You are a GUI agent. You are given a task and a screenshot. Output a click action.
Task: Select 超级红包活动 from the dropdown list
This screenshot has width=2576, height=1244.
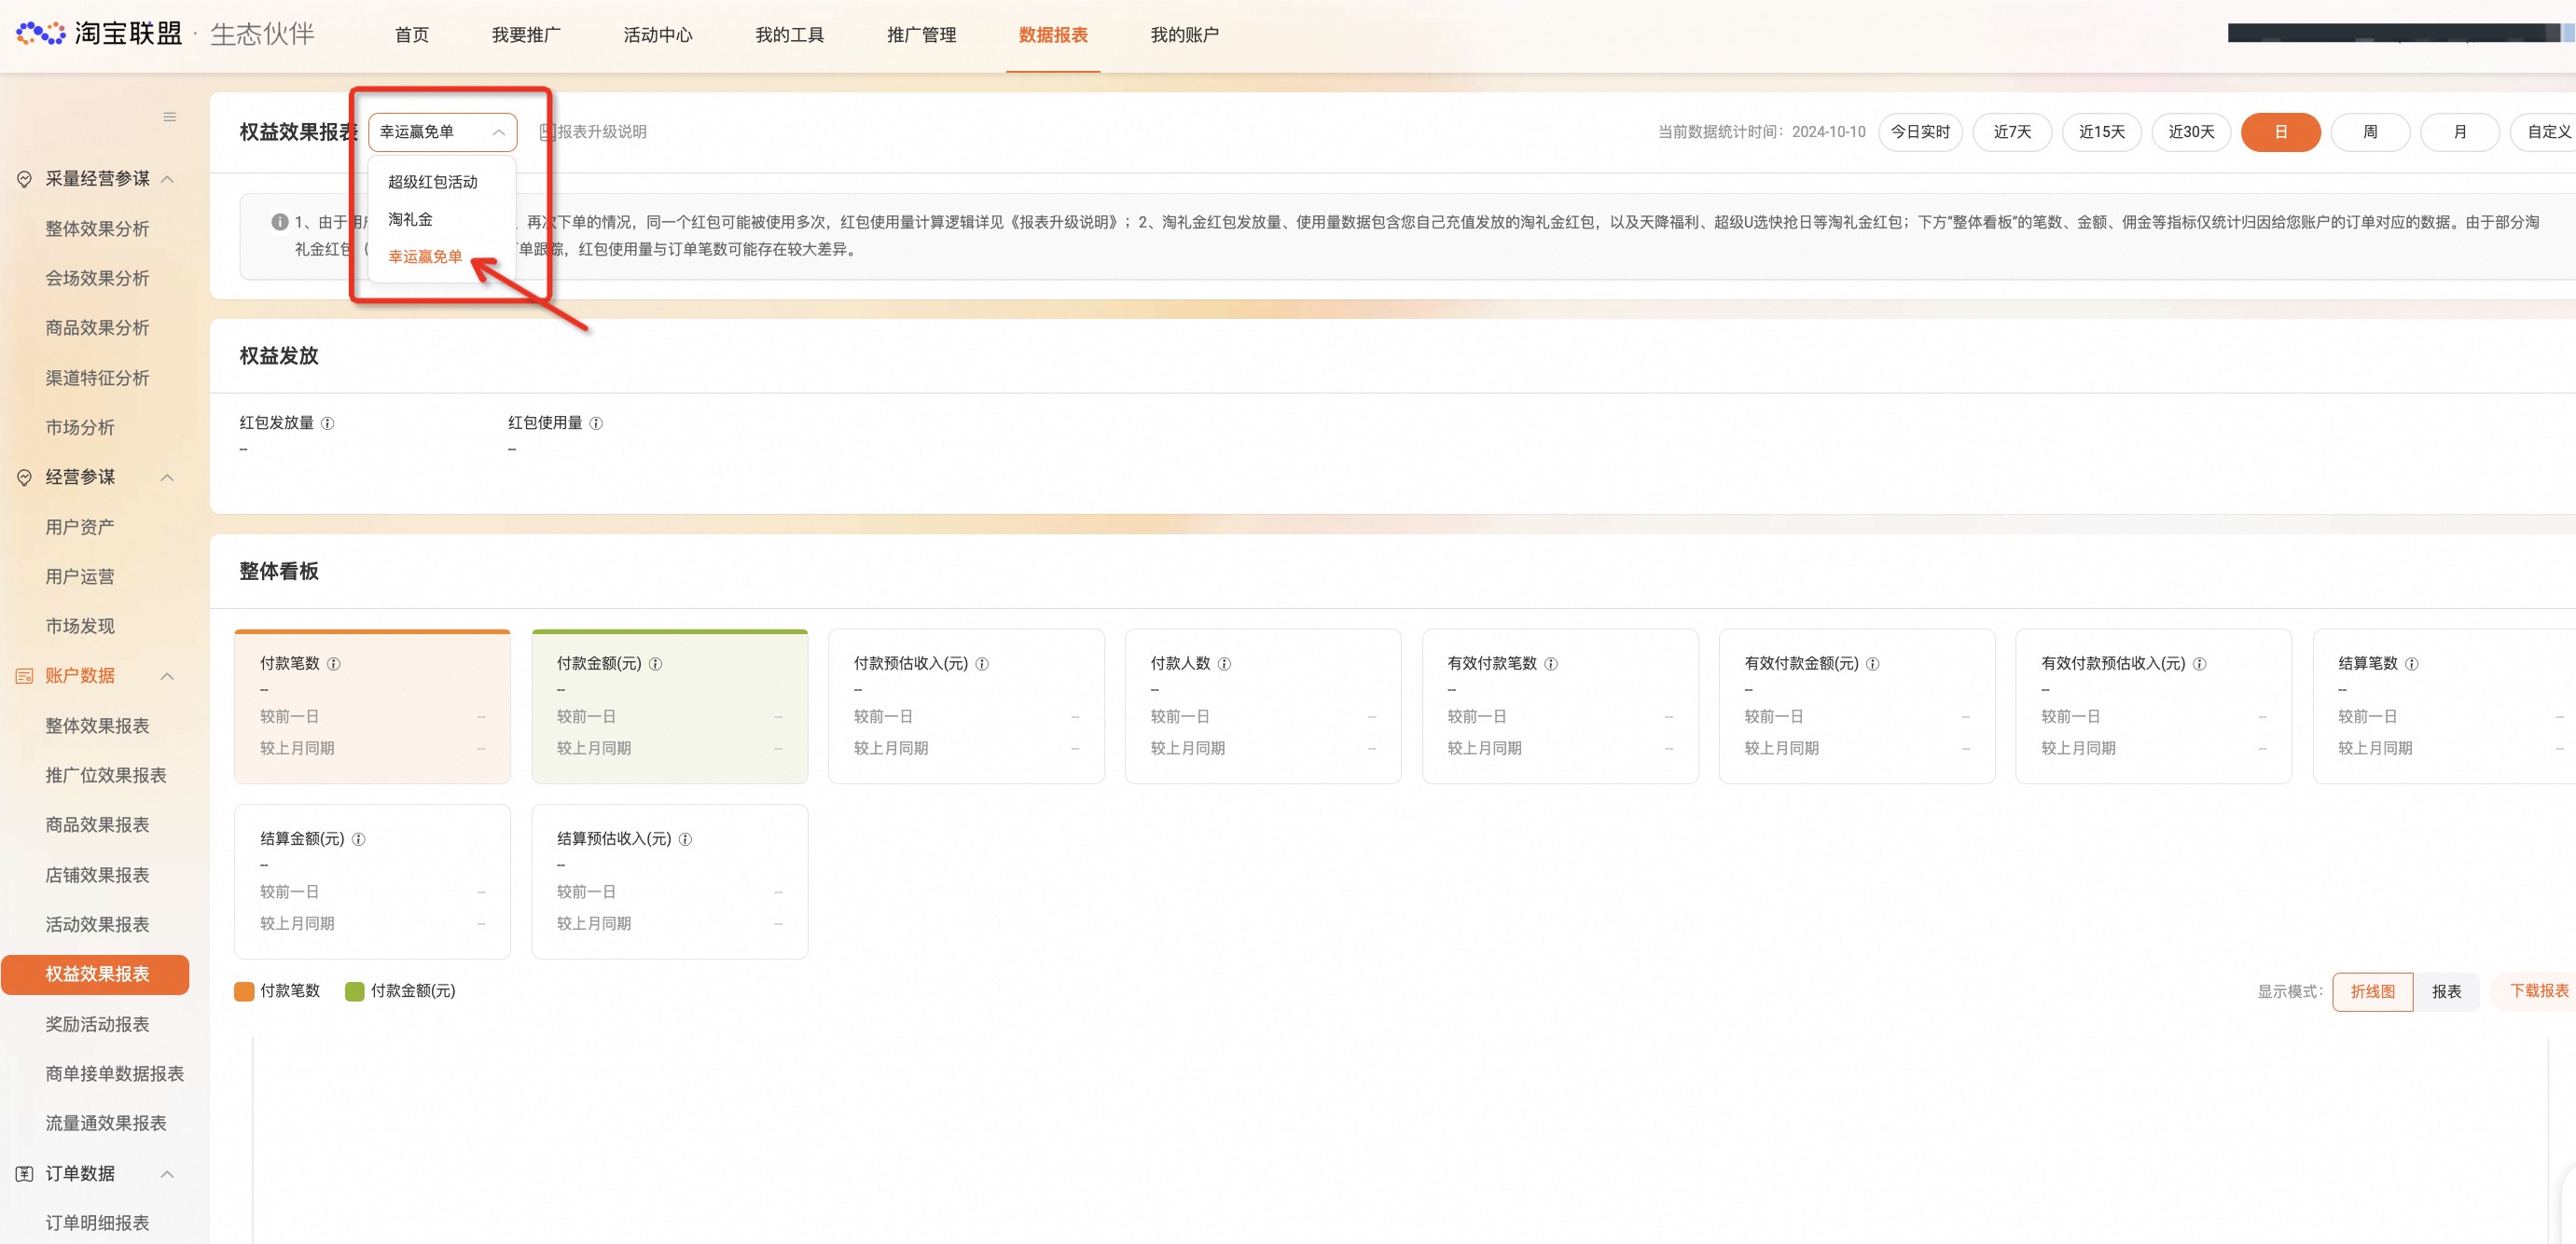coord(433,182)
